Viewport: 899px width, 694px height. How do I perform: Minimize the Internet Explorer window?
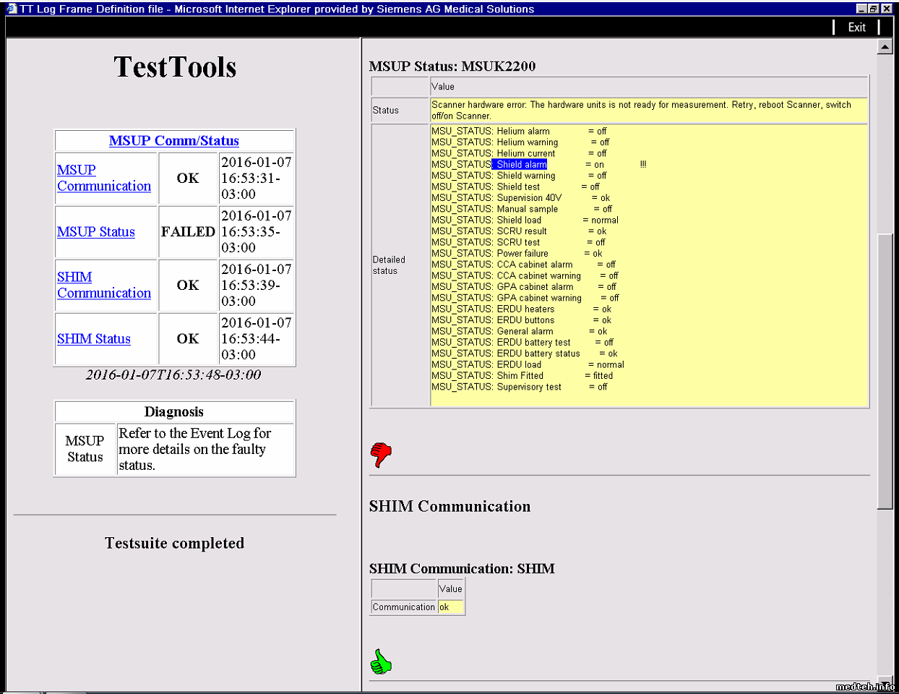point(861,9)
